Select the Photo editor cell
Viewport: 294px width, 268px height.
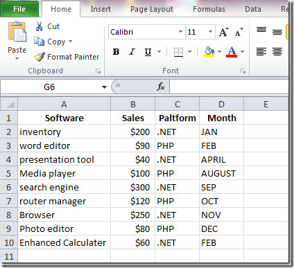tap(64, 229)
